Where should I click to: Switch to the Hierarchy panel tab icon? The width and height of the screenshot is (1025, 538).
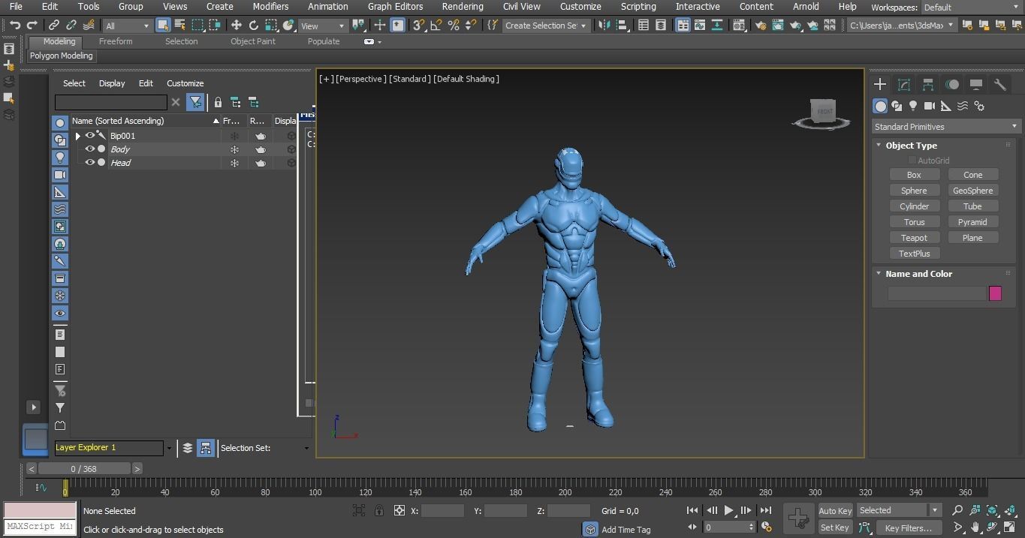pos(928,85)
